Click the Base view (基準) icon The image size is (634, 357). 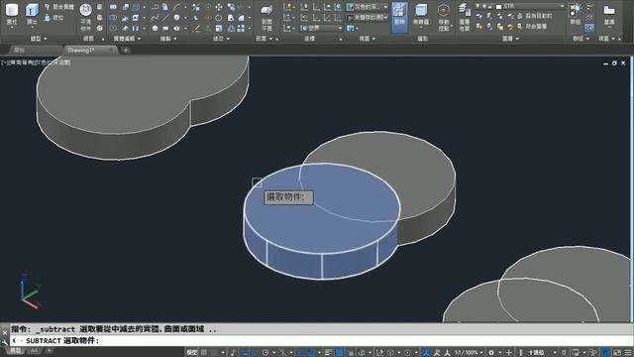point(609,14)
